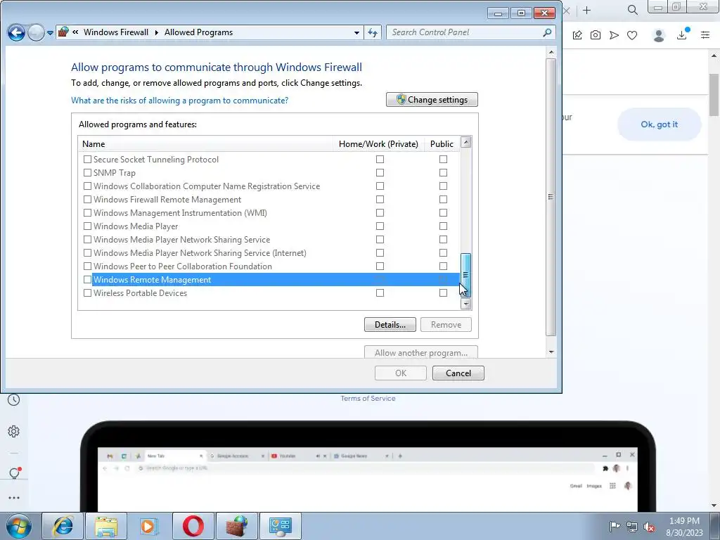Click Opera sidebar History clock icon
Image resolution: width=720 pixels, height=540 pixels.
[x=14, y=399]
